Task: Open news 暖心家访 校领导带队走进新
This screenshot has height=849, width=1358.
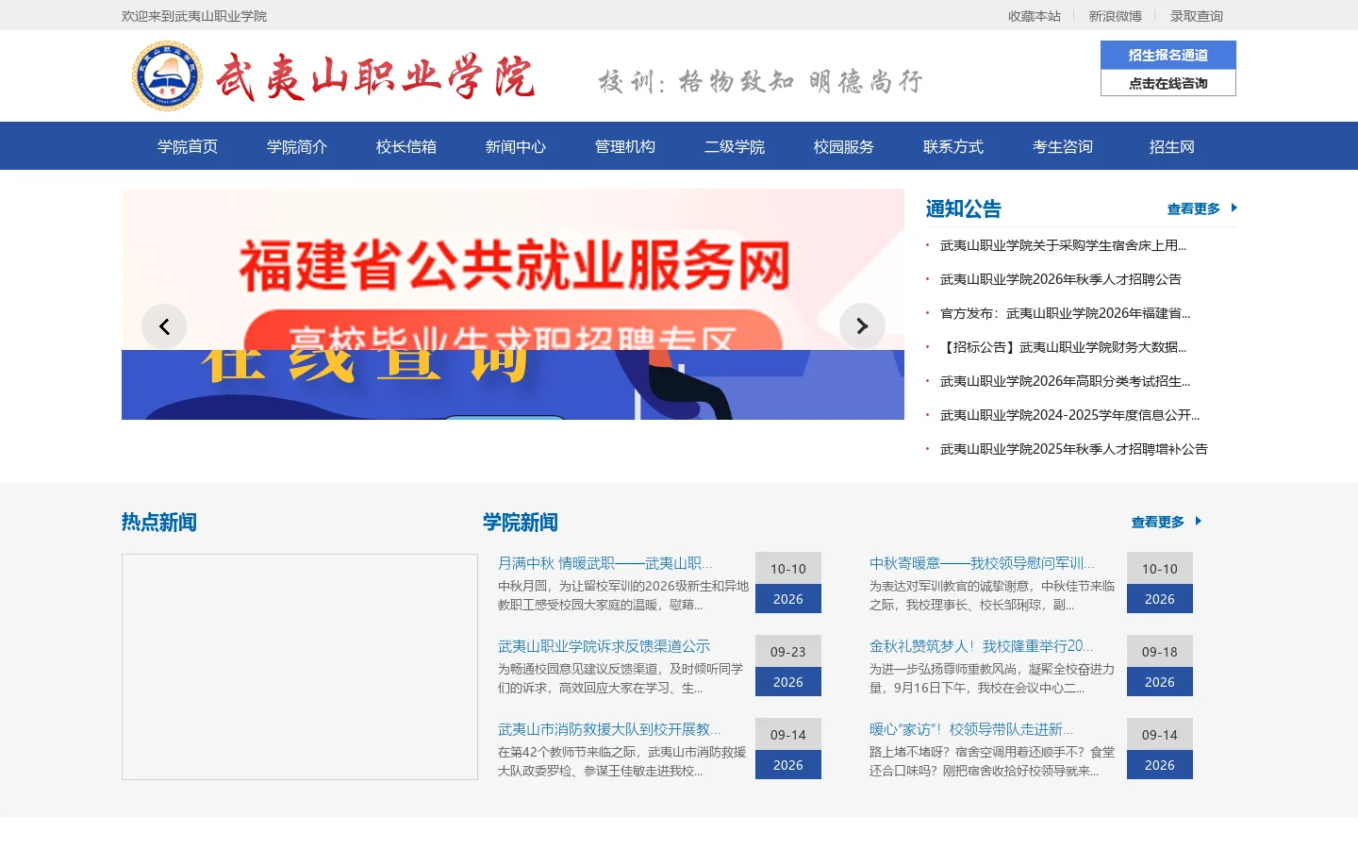Action: [971, 729]
